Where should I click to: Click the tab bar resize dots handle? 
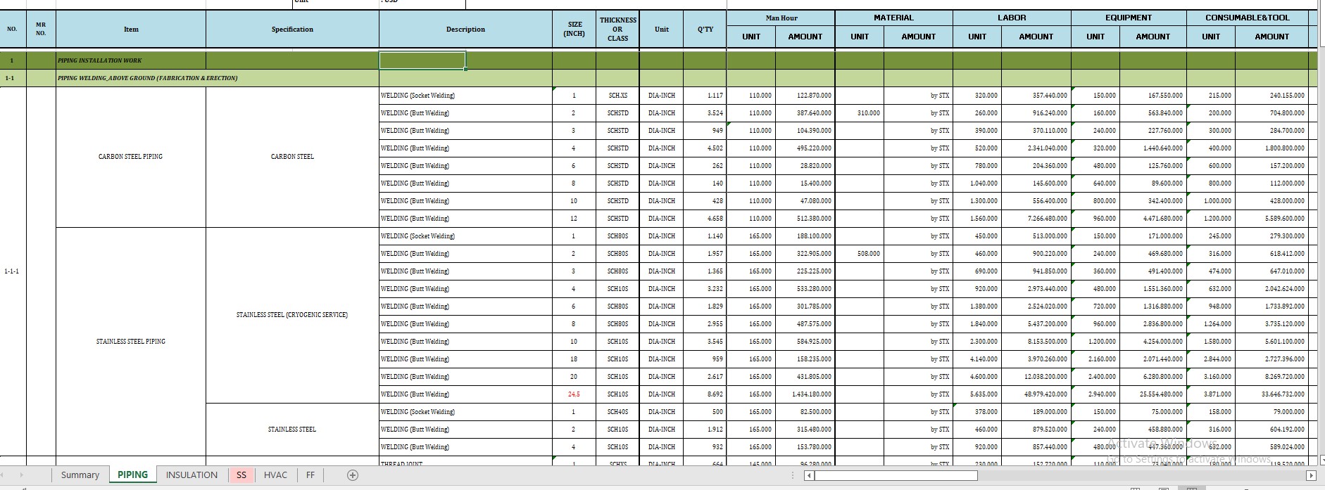point(793,475)
